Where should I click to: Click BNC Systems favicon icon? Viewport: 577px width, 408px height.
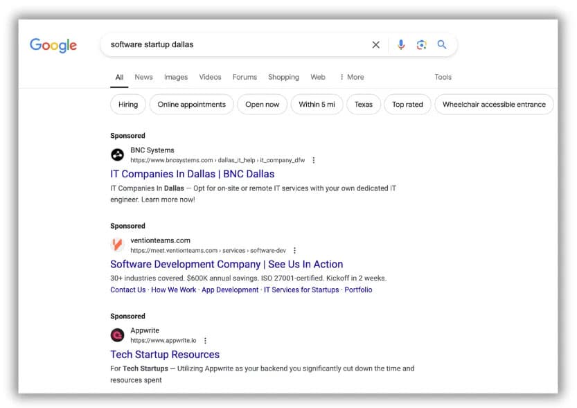[117, 155]
